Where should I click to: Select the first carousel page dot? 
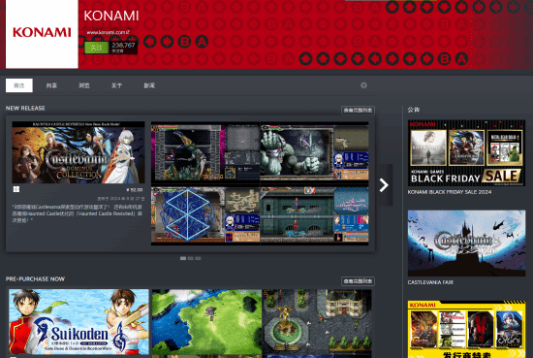point(183,259)
